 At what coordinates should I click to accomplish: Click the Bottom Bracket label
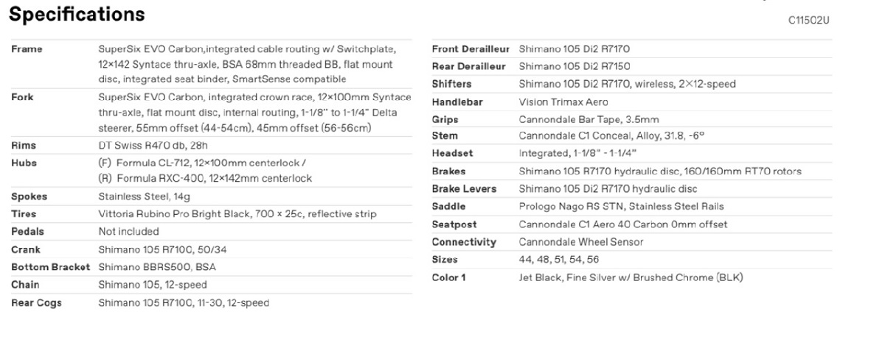tap(50, 267)
